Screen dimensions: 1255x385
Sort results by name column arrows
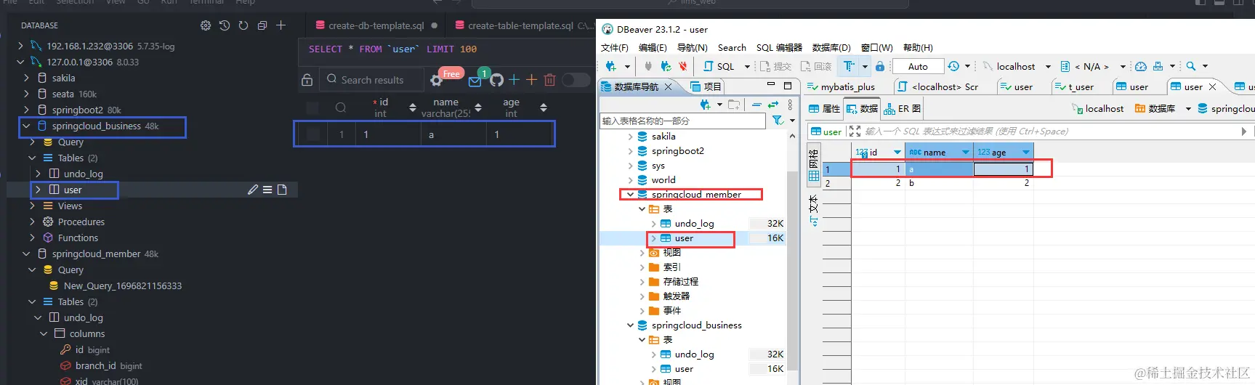tap(478, 108)
